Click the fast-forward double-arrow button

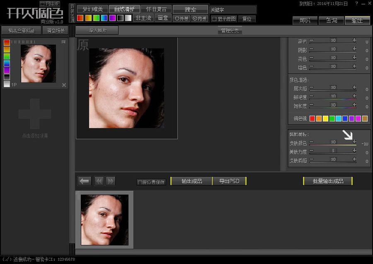pos(111,181)
